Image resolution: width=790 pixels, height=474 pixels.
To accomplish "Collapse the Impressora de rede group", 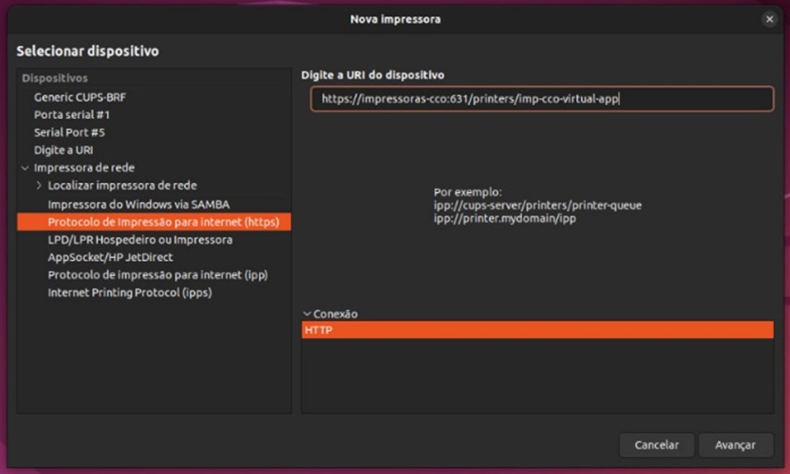I will click(25, 168).
